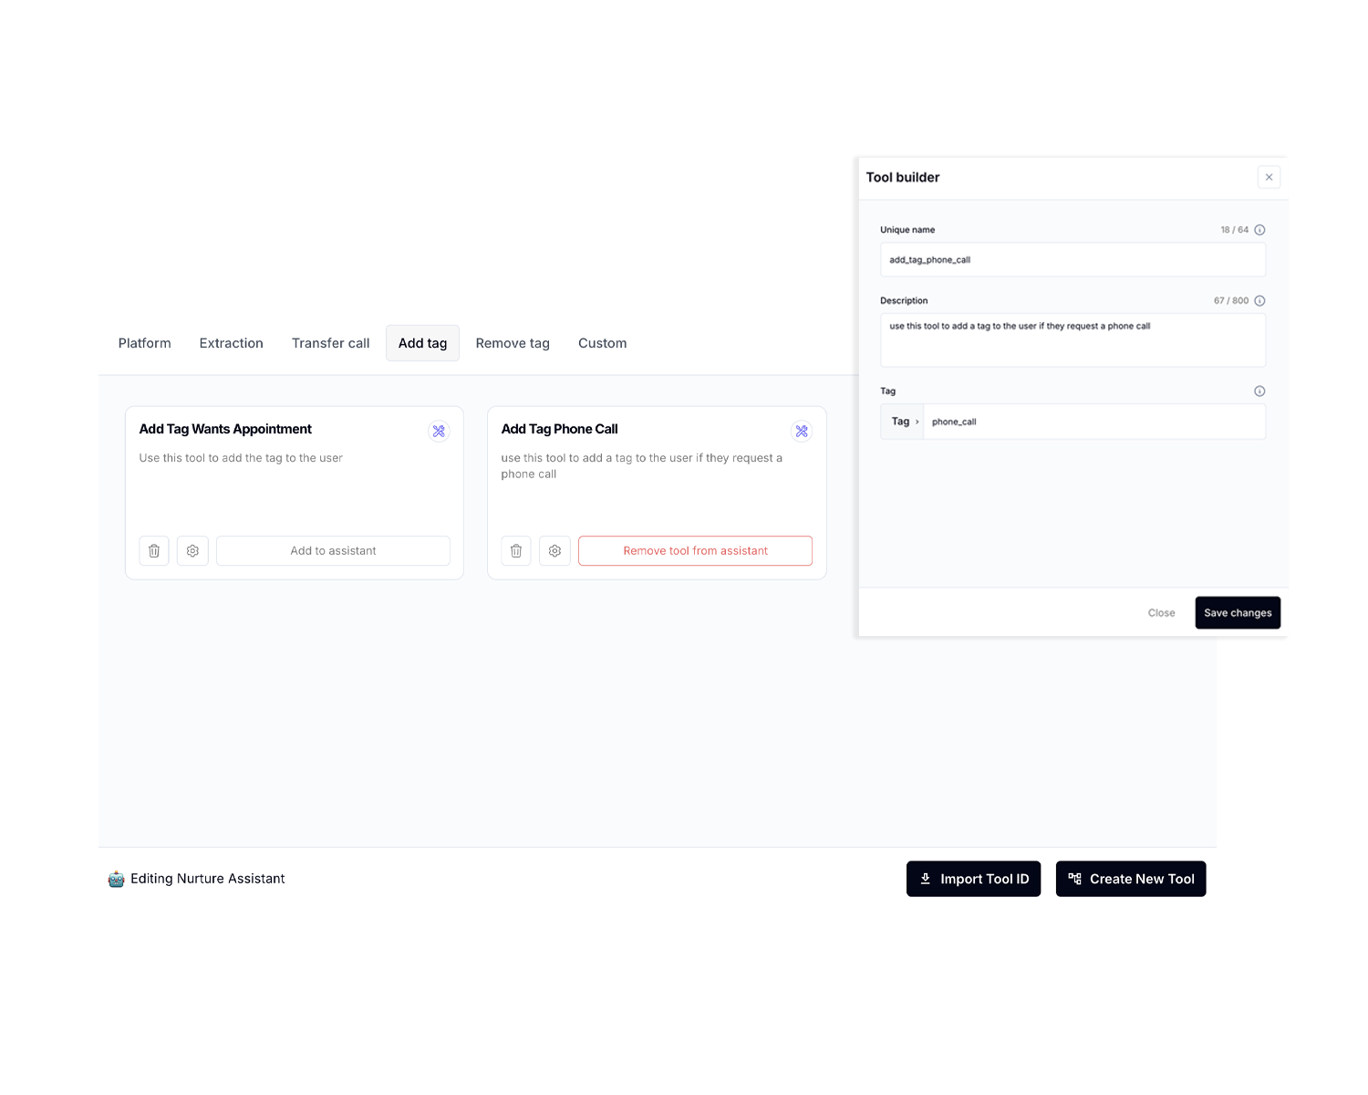Click the Tool builder heading

coord(903,177)
